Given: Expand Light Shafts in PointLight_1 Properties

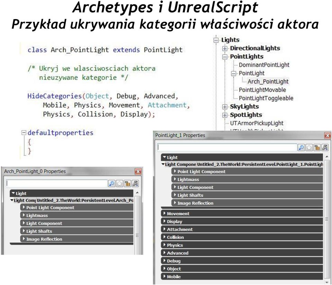Looking at the screenshot, I should 175,195.
